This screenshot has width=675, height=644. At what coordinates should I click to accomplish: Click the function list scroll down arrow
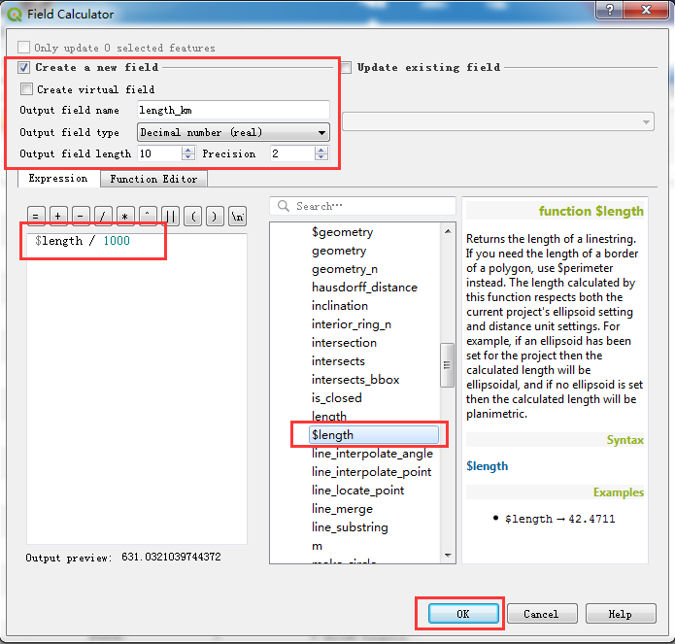[x=448, y=556]
